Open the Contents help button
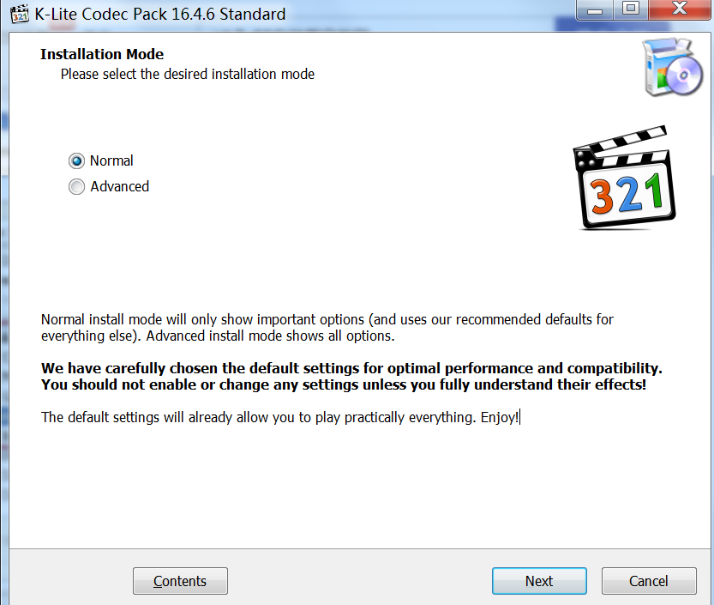 180,581
